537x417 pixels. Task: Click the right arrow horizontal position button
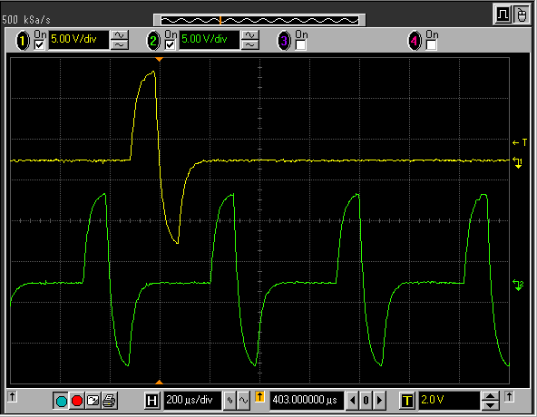point(379,400)
